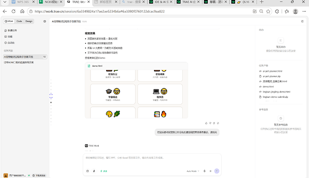
Task: Open options icon on selected task row
Action: (x=45, y=57)
